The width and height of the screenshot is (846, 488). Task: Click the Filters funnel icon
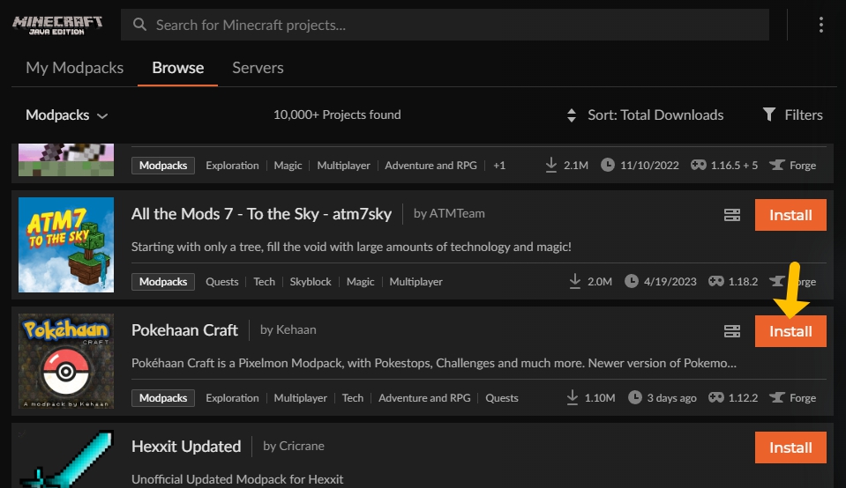point(769,115)
